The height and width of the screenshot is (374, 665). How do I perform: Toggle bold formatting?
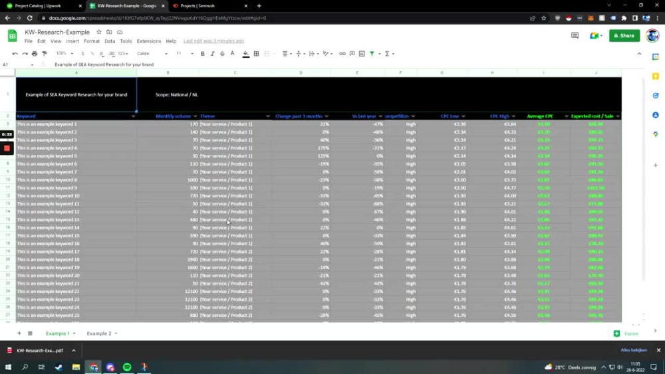pyautogui.click(x=203, y=54)
